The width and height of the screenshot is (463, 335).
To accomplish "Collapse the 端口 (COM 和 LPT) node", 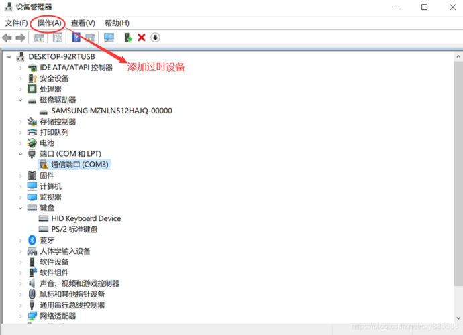I will (21, 153).
